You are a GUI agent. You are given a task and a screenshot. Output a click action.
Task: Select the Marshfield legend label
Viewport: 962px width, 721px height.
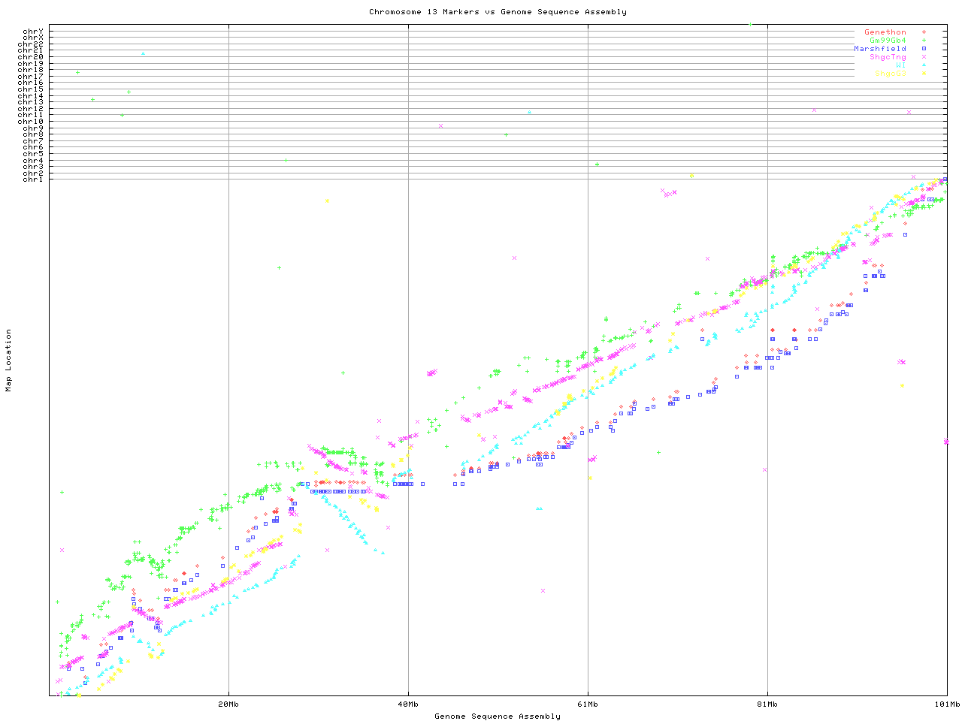879,49
